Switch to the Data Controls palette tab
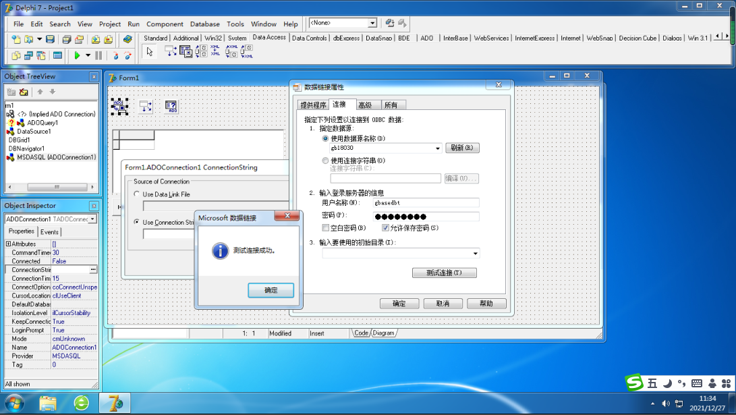Viewport: 736px width, 415px height. coord(310,38)
